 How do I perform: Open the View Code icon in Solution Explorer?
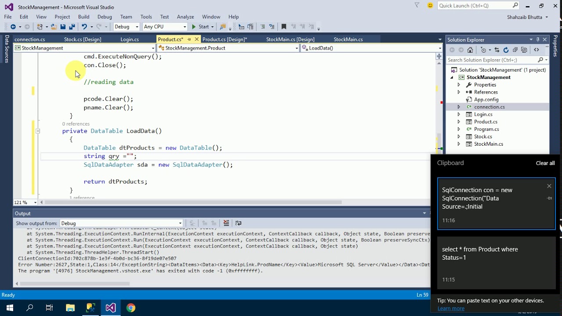pyautogui.click(x=537, y=50)
